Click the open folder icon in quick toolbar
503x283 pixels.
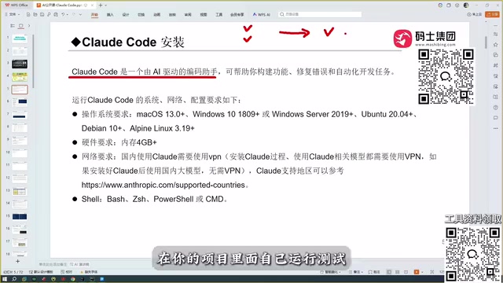coord(35,14)
